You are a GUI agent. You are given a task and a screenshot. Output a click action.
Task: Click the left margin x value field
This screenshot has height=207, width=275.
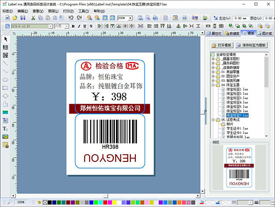(x=240, y=18)
